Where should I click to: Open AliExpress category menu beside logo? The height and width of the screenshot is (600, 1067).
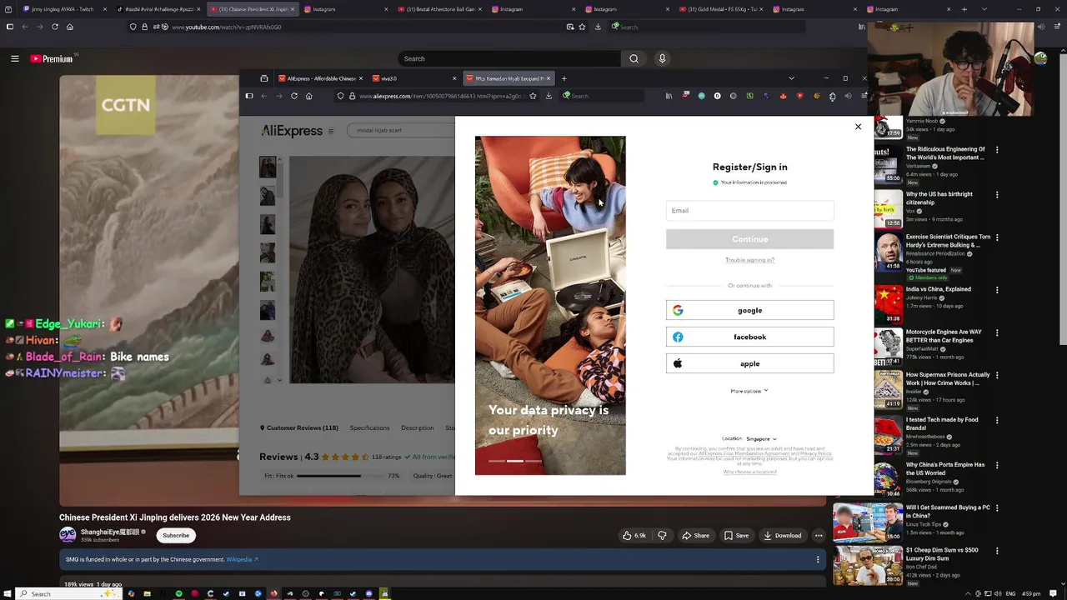331,131
